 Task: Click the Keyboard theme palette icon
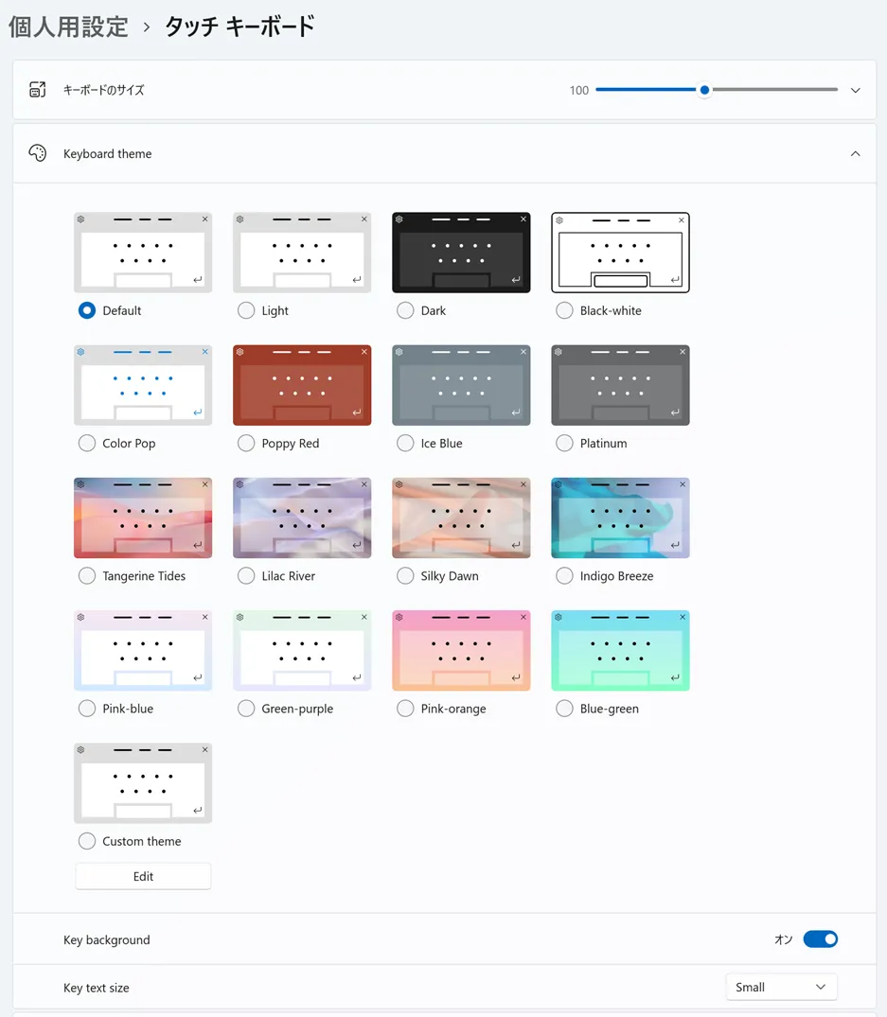[38, 153]
